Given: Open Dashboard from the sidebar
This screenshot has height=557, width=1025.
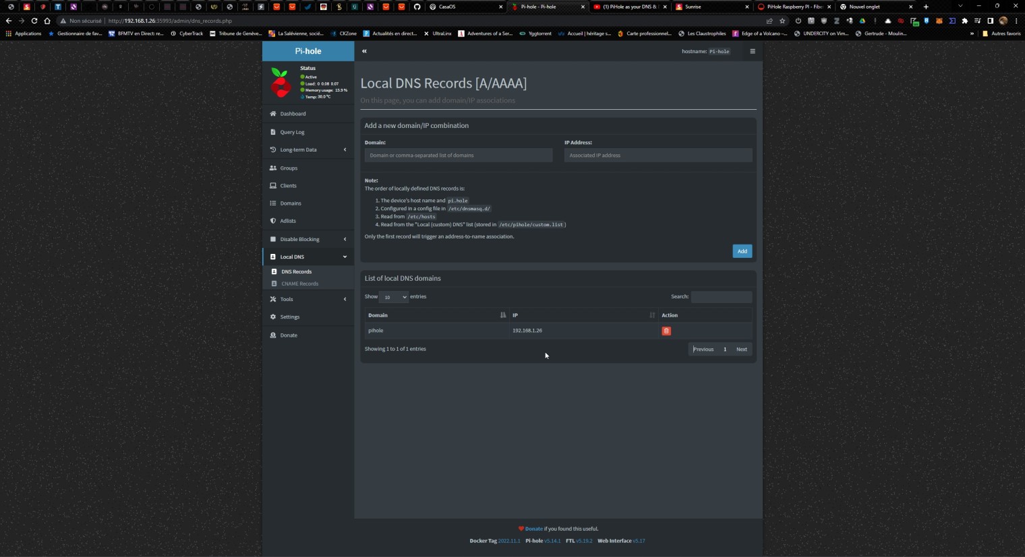Looking at the screenshot, I should (293, 114).
